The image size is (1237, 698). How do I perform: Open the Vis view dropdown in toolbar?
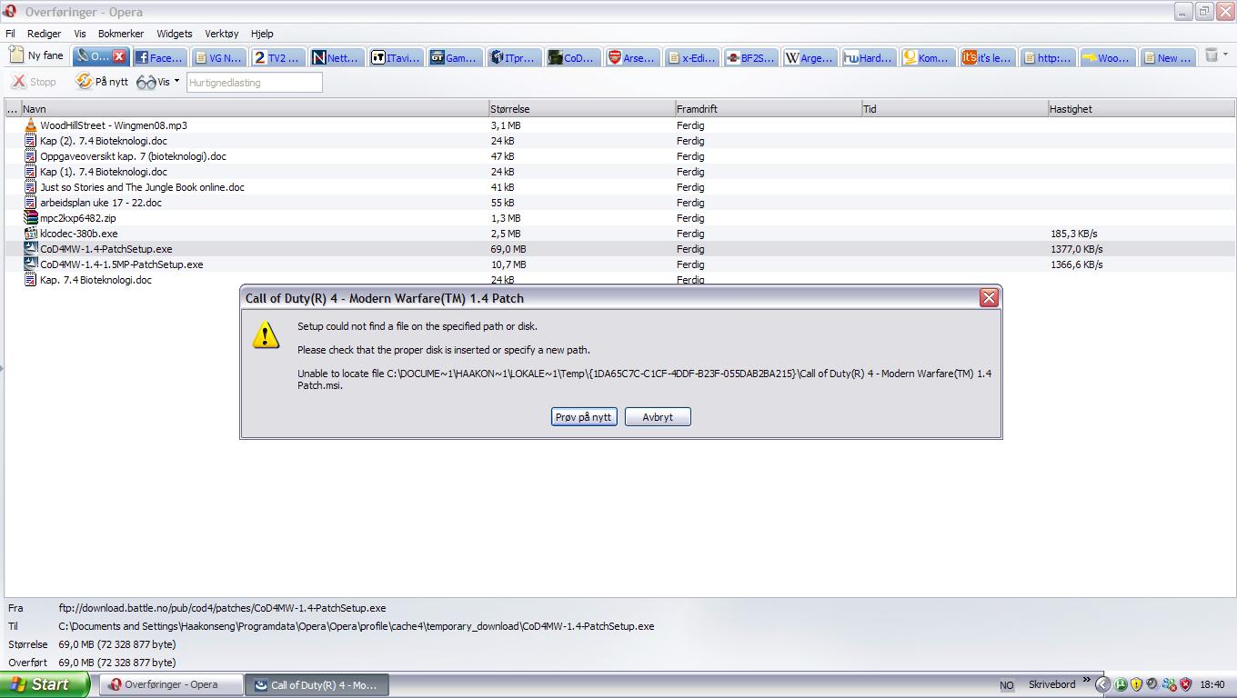coord(158,82)
